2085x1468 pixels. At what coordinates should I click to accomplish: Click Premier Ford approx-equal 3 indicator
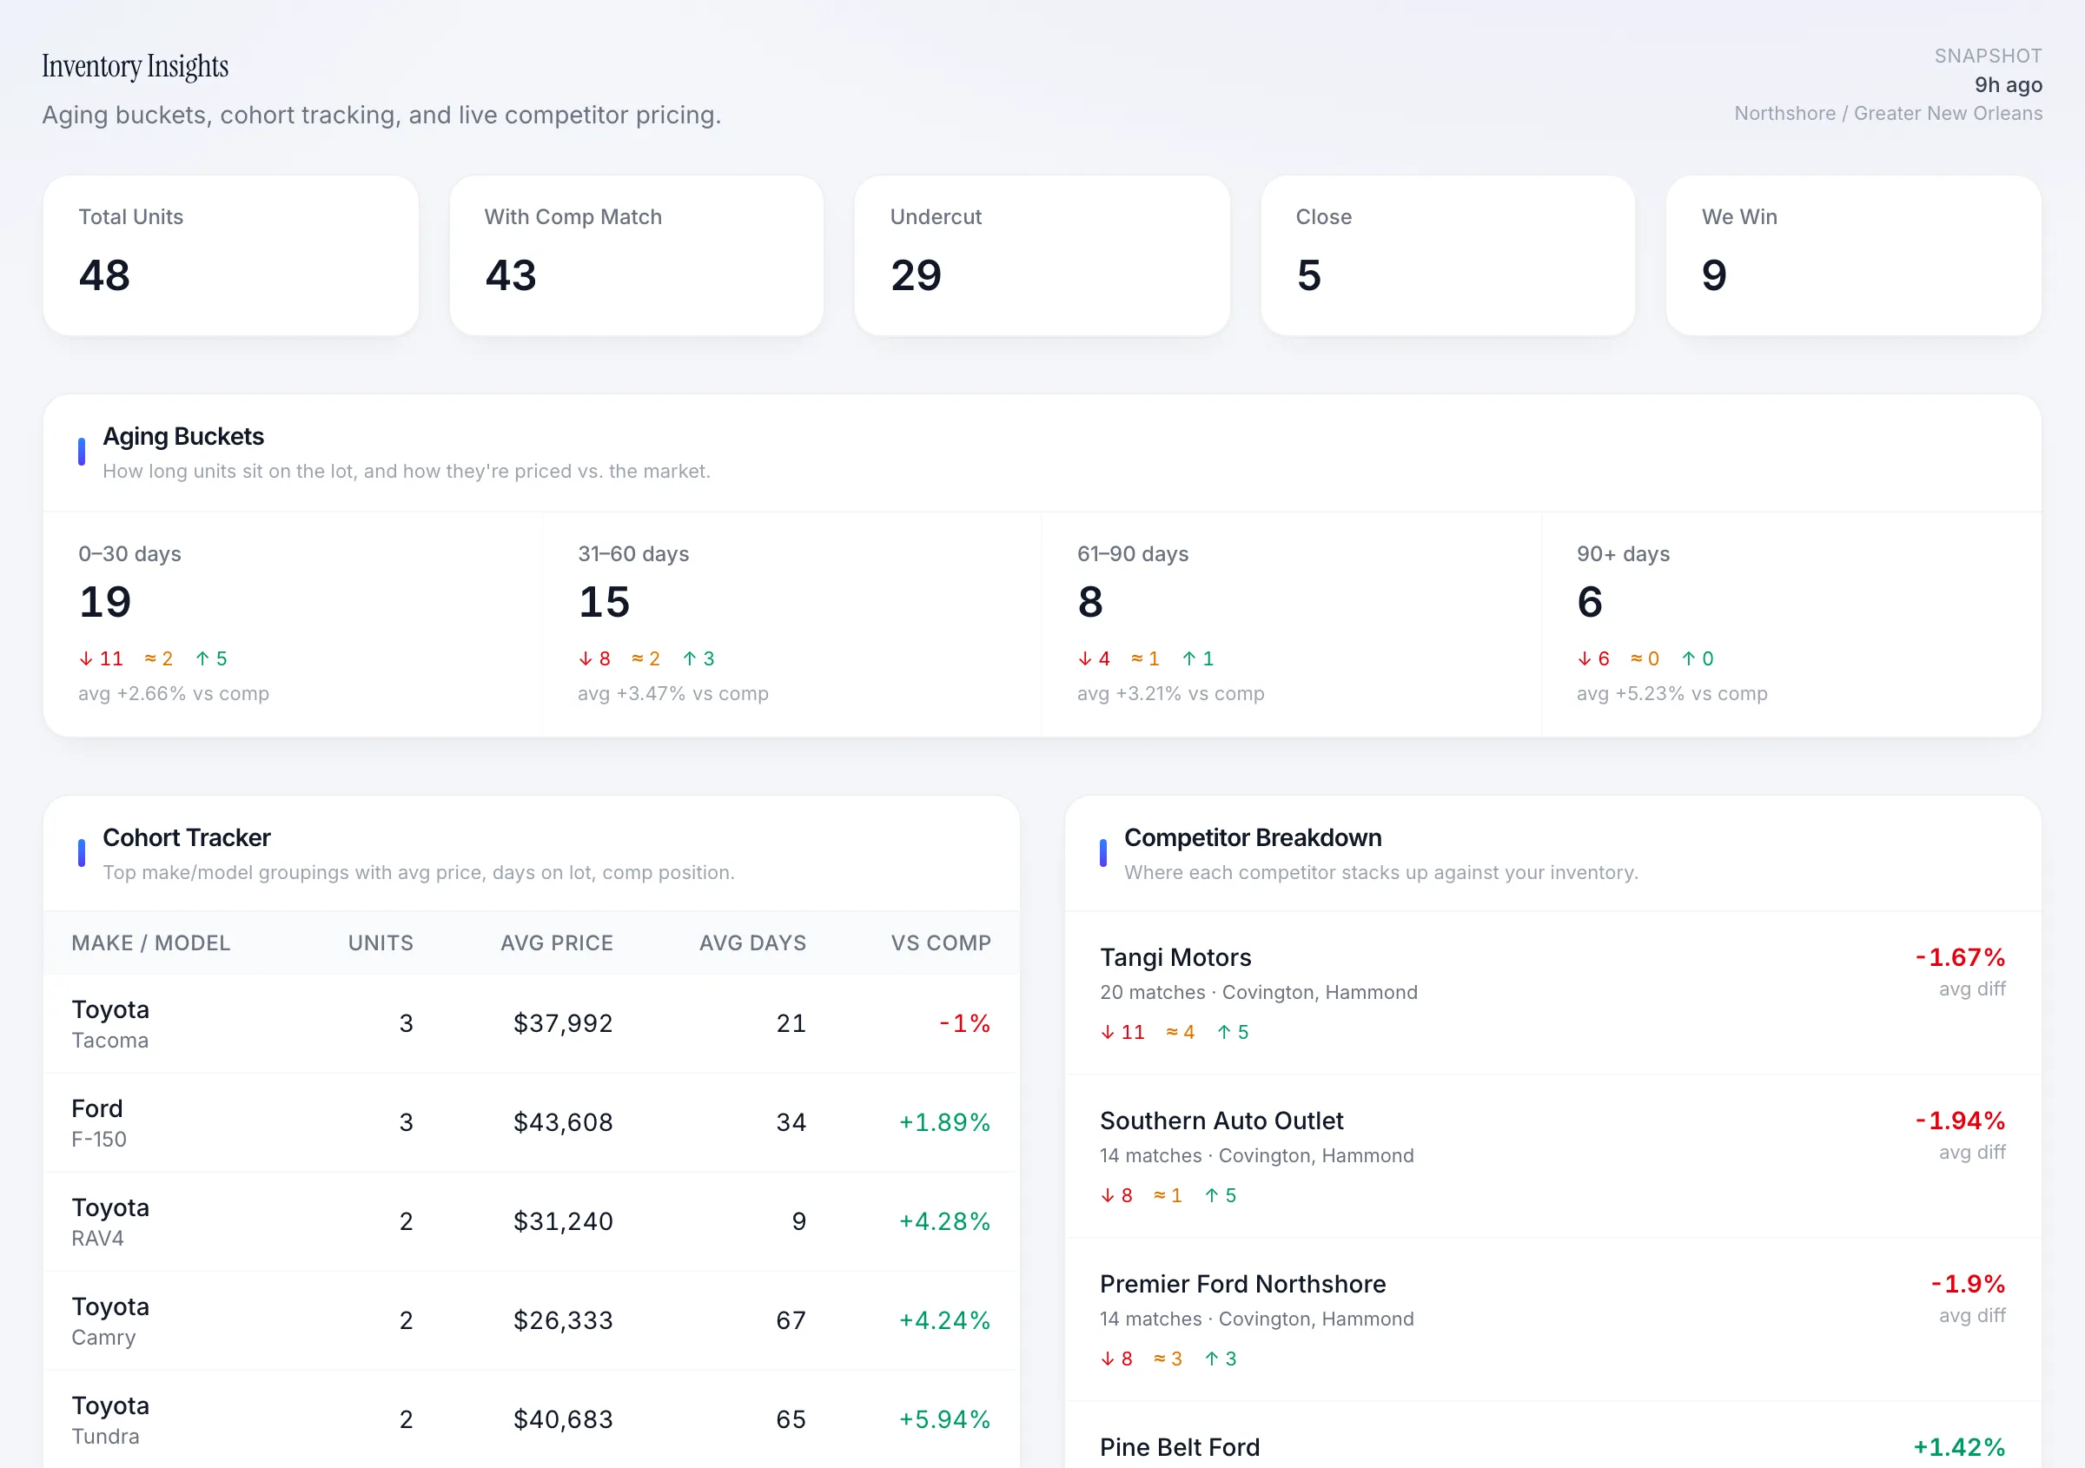coord(1167,1359)
